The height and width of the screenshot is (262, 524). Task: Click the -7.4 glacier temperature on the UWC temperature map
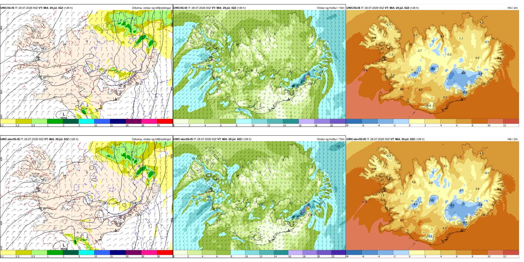(433, 69)
